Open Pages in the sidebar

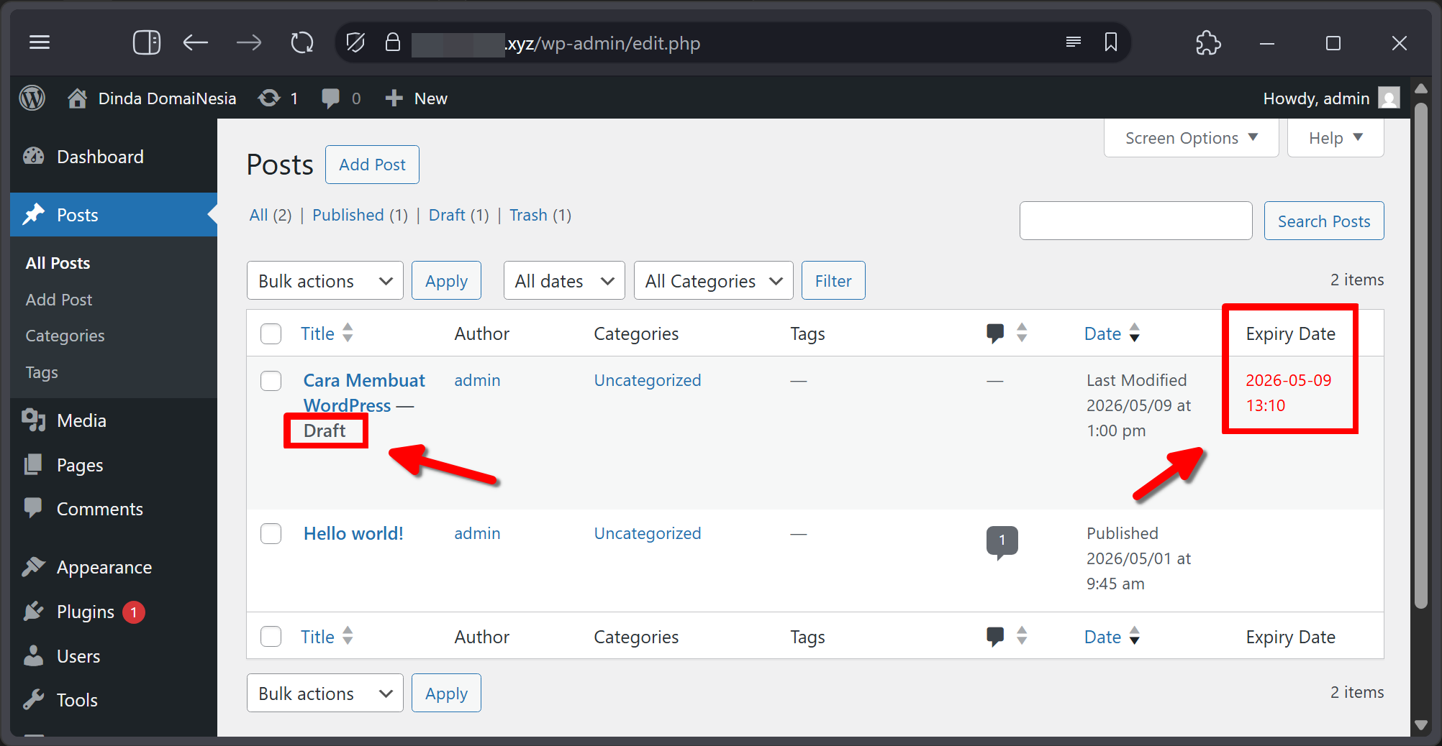[x=114, y=465]
